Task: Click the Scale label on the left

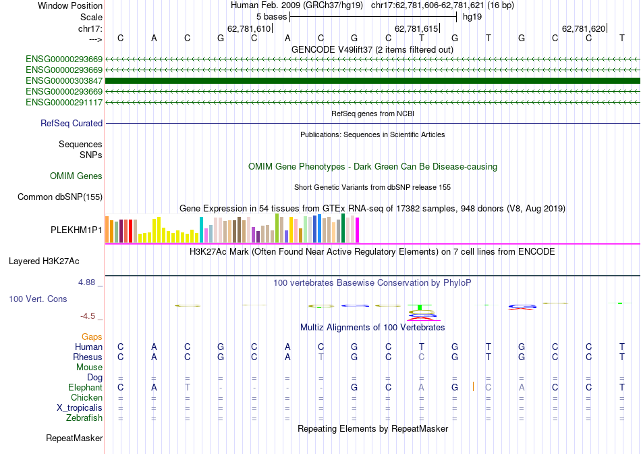Action: click(91, 17)
